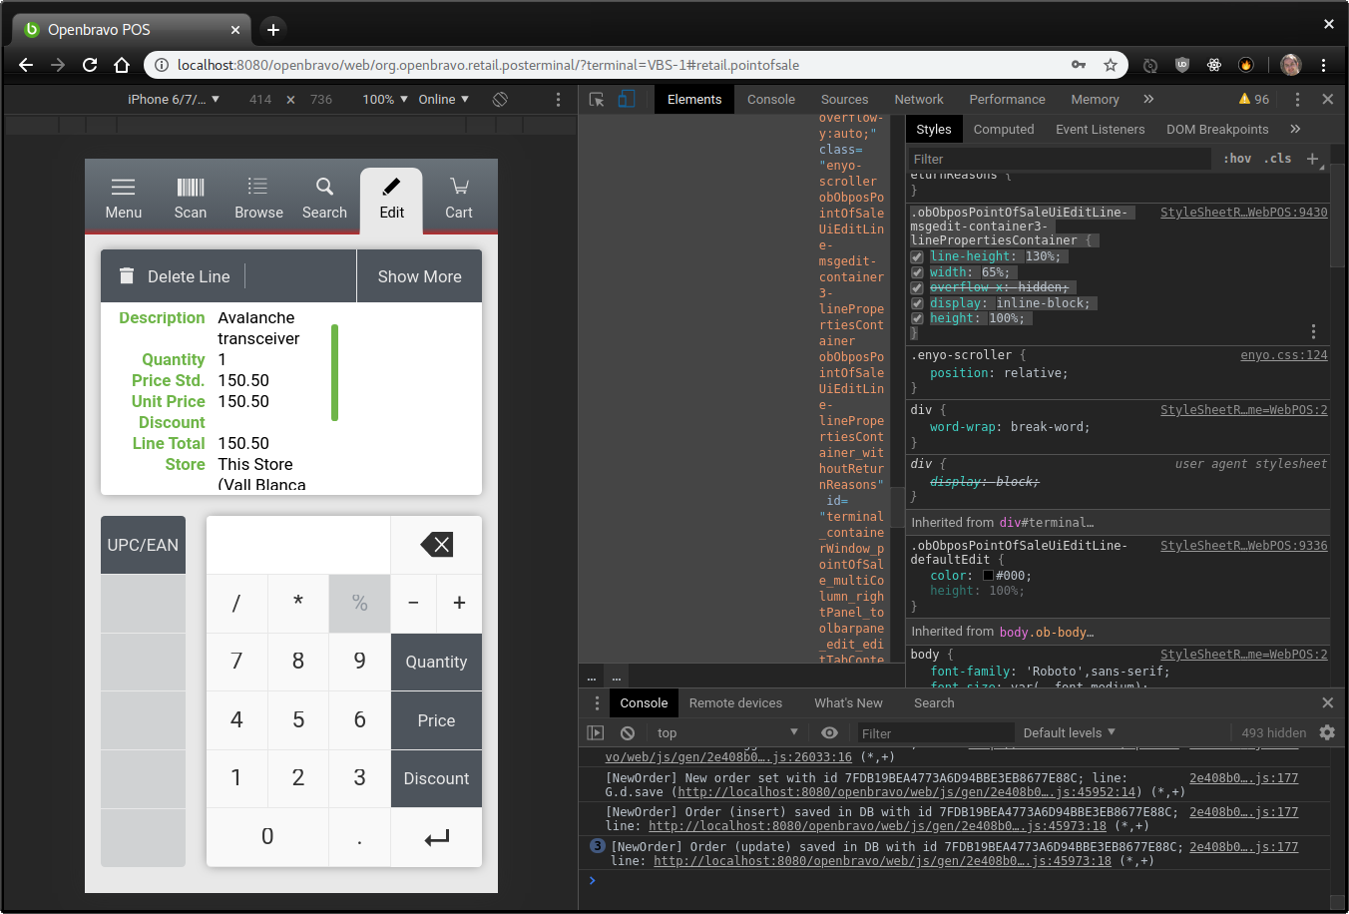This screenshot has height=914, width=1349.
Task: Tap the Search magnifier icon
Action: point(324,187)
